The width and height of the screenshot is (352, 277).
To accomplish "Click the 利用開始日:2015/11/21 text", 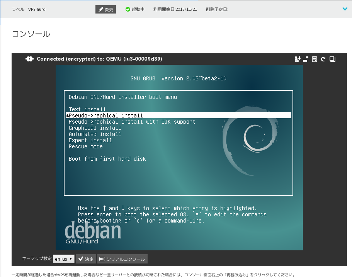I will pyautogui.click(x=175, y=9).
